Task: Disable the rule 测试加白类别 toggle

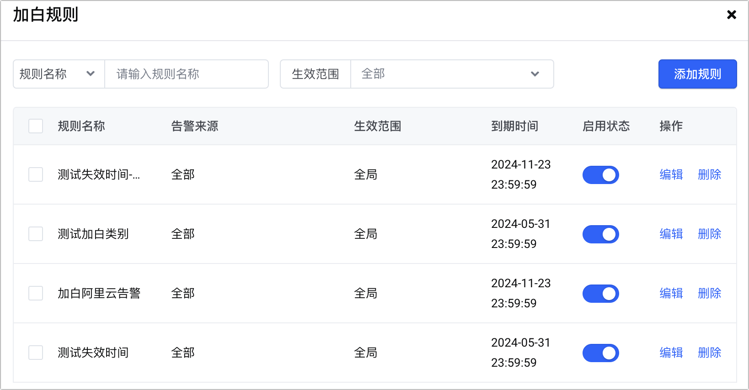Action: coord(601,234)
